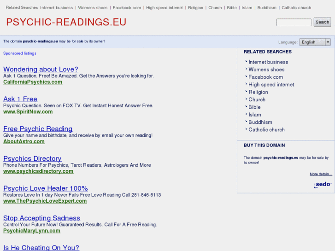Visit CaliforniaPsychics.com link
This screenshot has width=335, height=251.
(x=33, y=82)
